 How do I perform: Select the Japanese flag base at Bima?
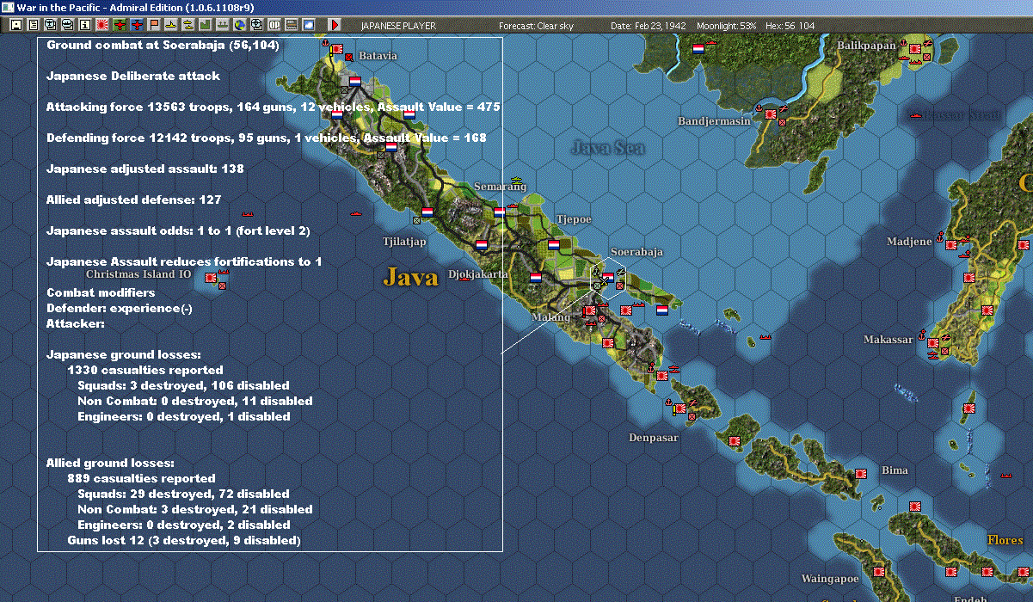(861, 473)
